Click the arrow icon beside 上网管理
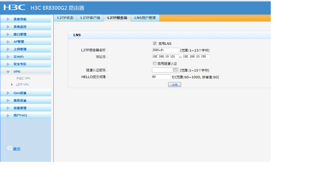The width and height of the screenshot is (311, 175). pyautogui.click(x=8, y=49)
